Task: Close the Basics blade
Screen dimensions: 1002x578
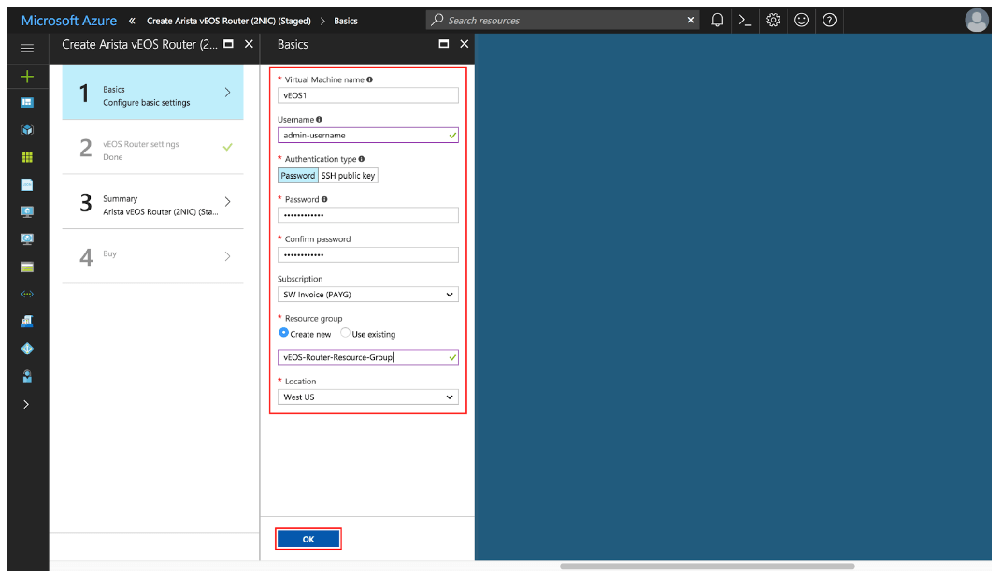Action: pos(465,44)
